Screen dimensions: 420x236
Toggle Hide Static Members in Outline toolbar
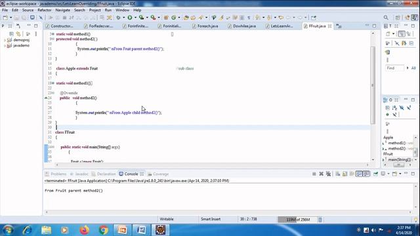click(x=409, y=108)
